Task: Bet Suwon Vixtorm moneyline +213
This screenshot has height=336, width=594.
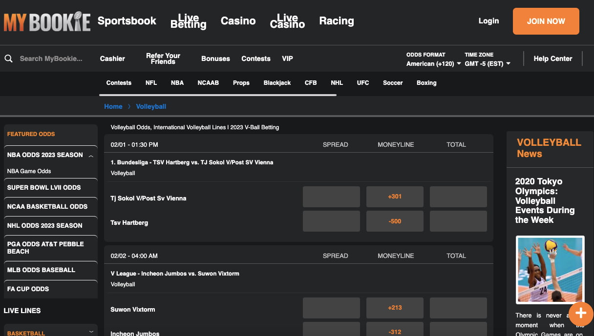Action: pyautogui.click(x=395, y=308)
